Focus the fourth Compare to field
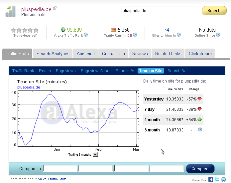The width and height of the screenshot is (231, 183). (167, 168)
